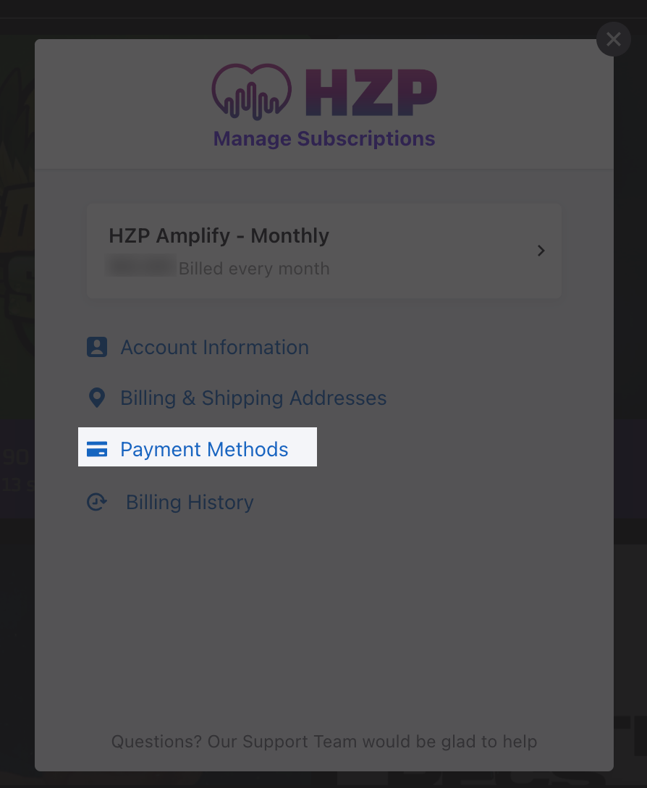Click the Questions? Support Team help text
This screenshot has height=788, width=647.
[324, 742]
